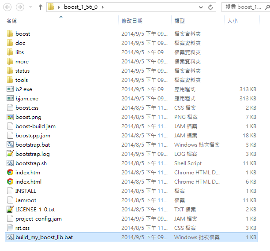Click the bootstrap.log file icon
The height and width of the screenshot is (251, 270).
[10, 154]
